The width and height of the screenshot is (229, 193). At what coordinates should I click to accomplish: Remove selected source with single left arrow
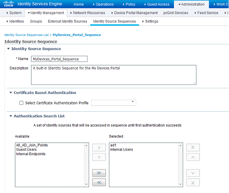point(99,157)
